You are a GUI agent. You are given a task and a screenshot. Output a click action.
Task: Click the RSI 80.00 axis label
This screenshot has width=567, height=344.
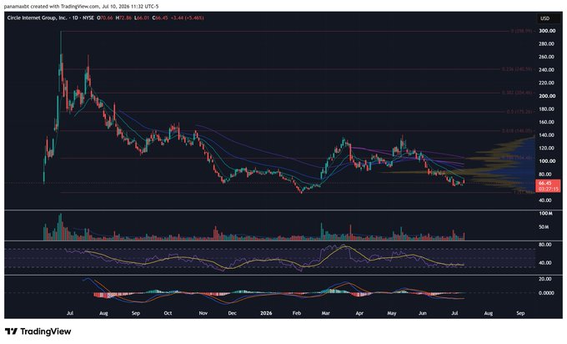point(545,245)
